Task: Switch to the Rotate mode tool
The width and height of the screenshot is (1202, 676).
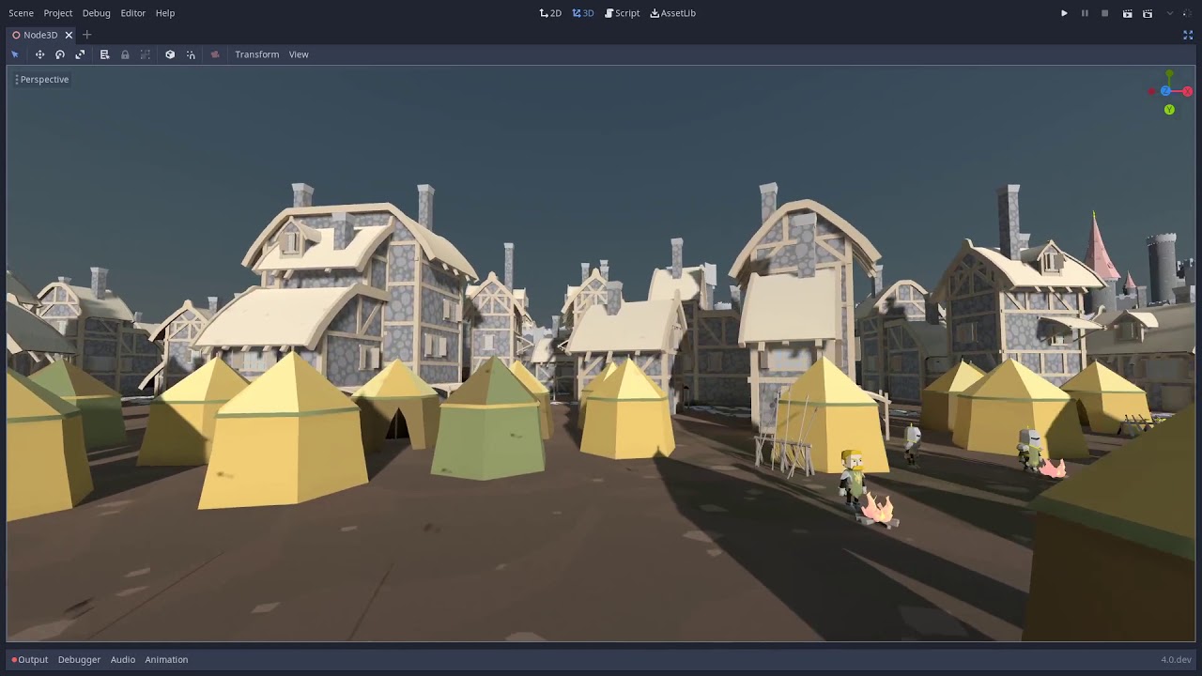Action: pos(60,54)
